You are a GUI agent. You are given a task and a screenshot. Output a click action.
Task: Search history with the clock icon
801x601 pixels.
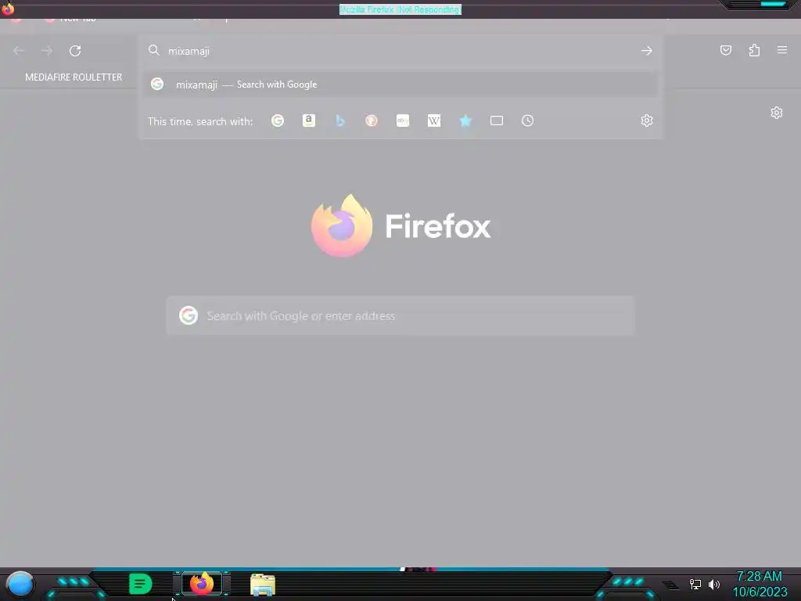coord(528,121)
